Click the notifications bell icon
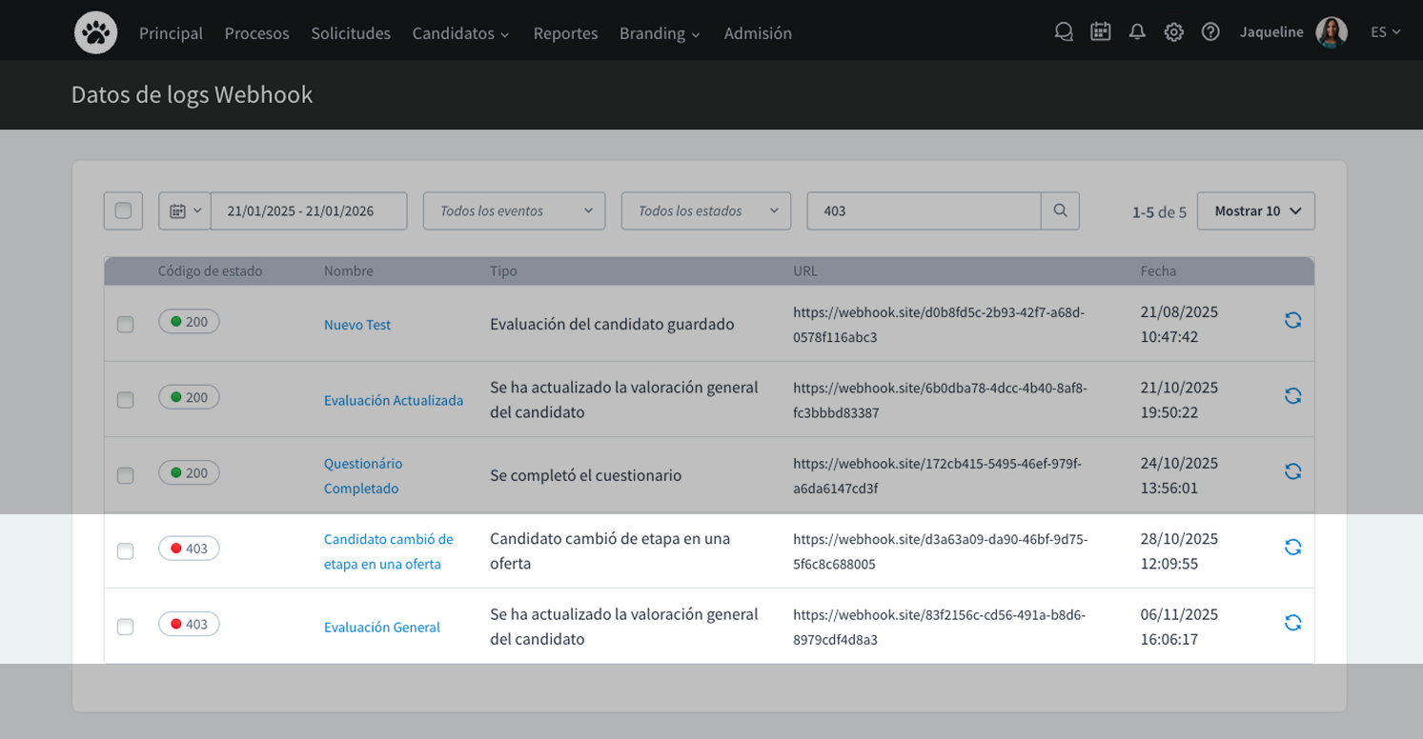 1137,32
